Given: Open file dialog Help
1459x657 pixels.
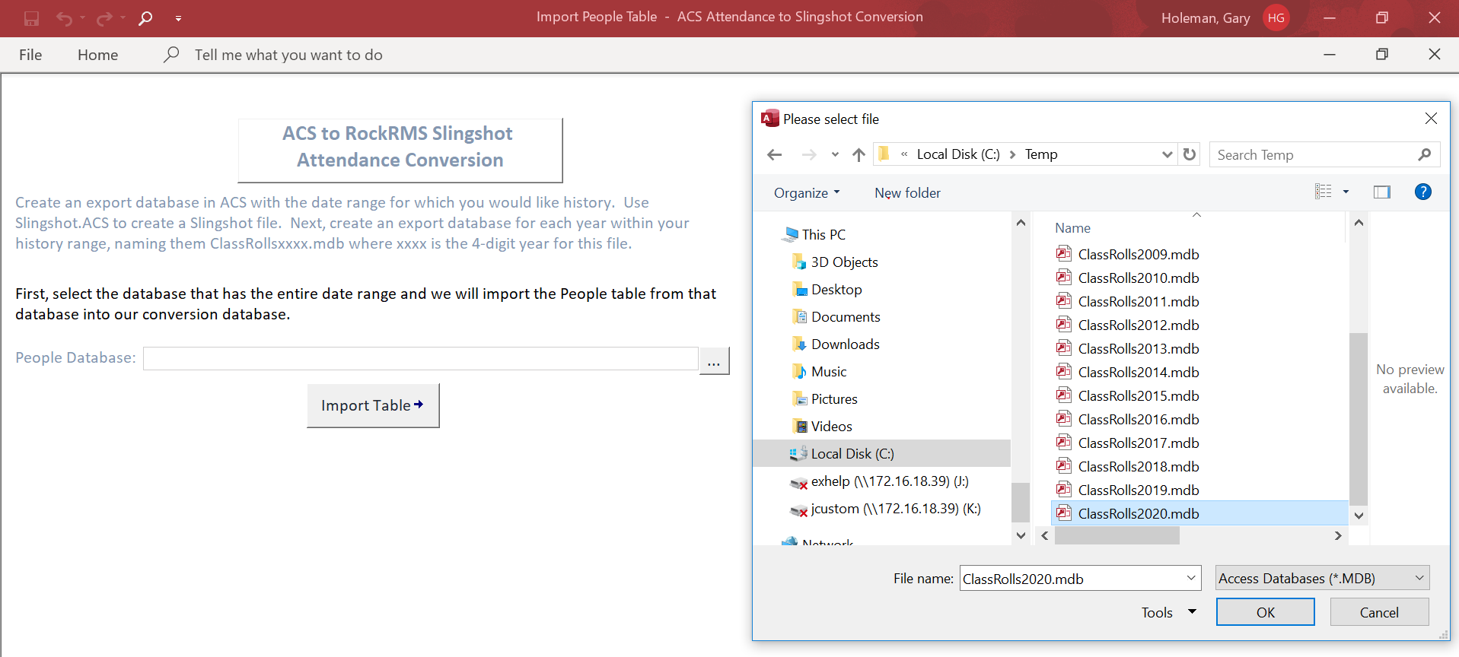Looking at the screenshot, I should coord(1422,192).
